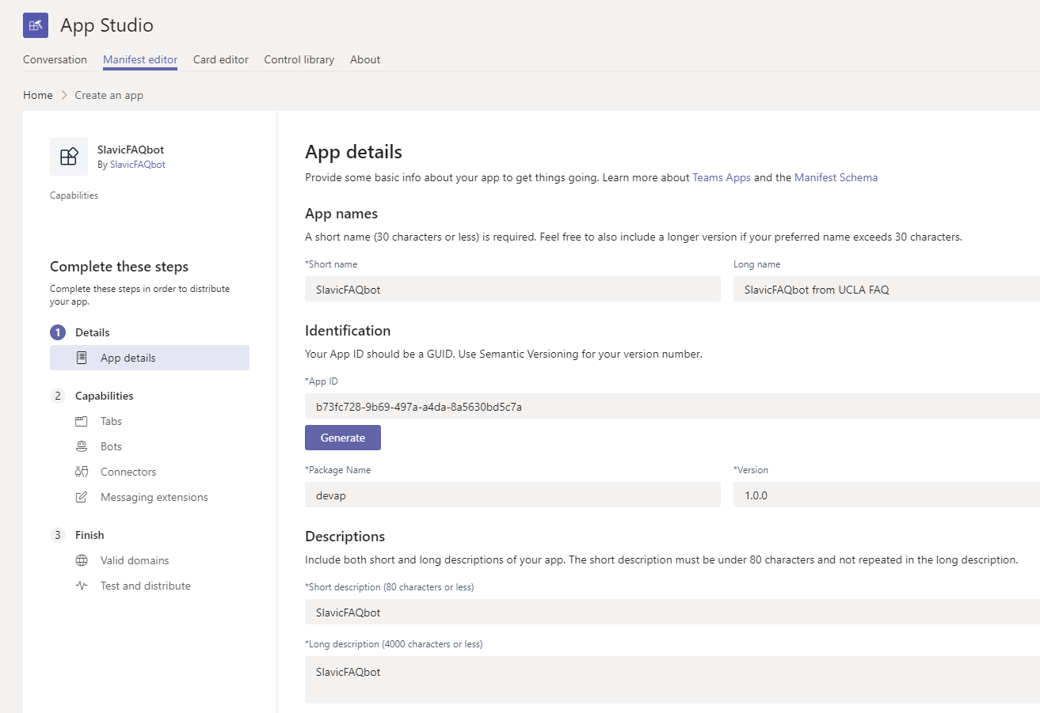
Task: Click the step 1 Details number badge
Action: click(57, 332)
